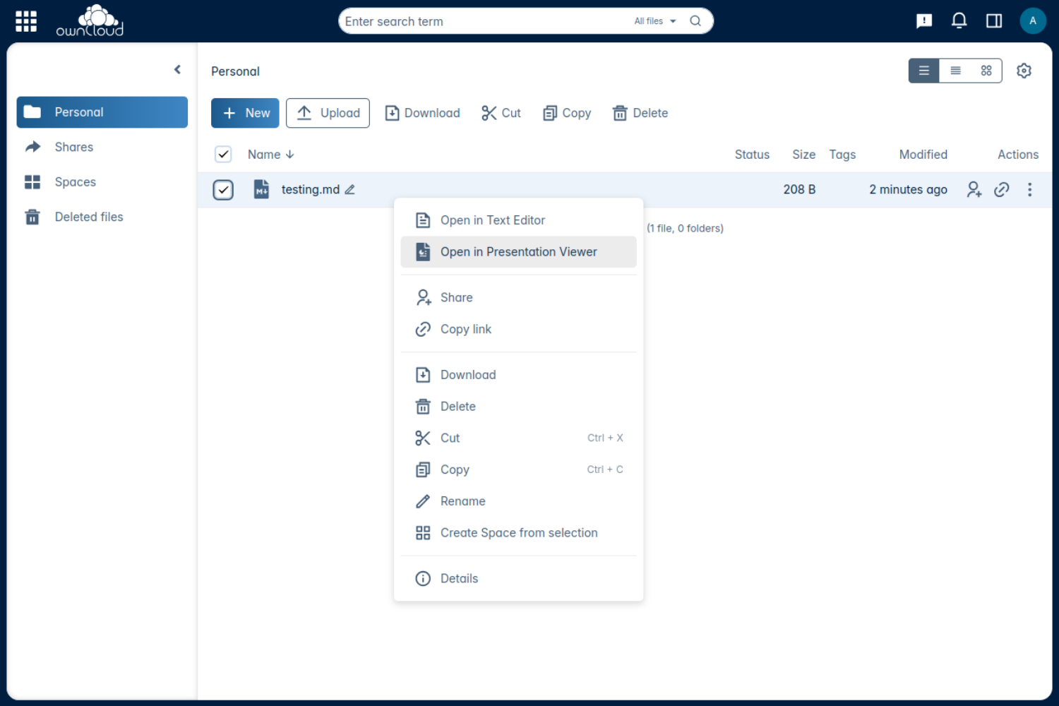Open Shares in the sidebar

click(x=102, y=147)
